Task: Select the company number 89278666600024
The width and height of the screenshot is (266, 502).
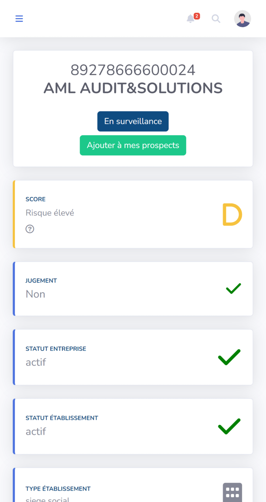Action: pos(133,70)
